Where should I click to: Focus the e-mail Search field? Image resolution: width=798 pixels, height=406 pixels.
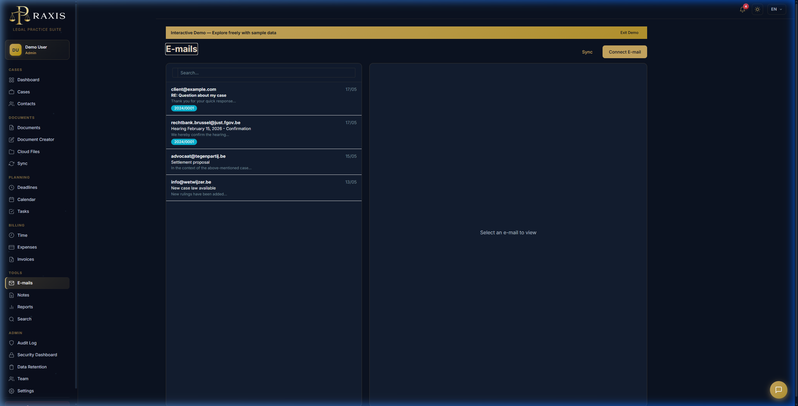[x=264, y=73]
